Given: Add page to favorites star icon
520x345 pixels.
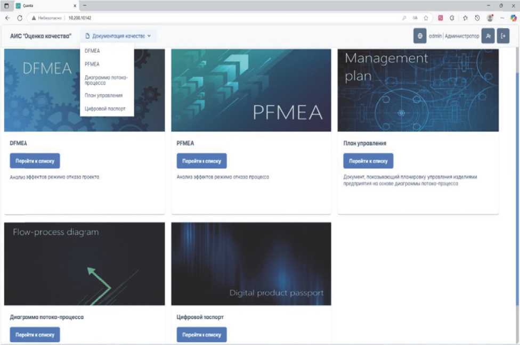Looking at the screenshot, I should [426, 18].
